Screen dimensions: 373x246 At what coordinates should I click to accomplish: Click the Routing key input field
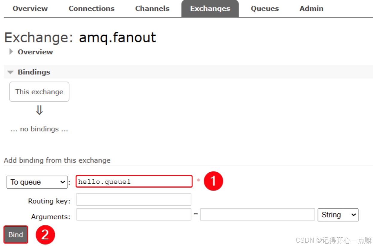134,199
